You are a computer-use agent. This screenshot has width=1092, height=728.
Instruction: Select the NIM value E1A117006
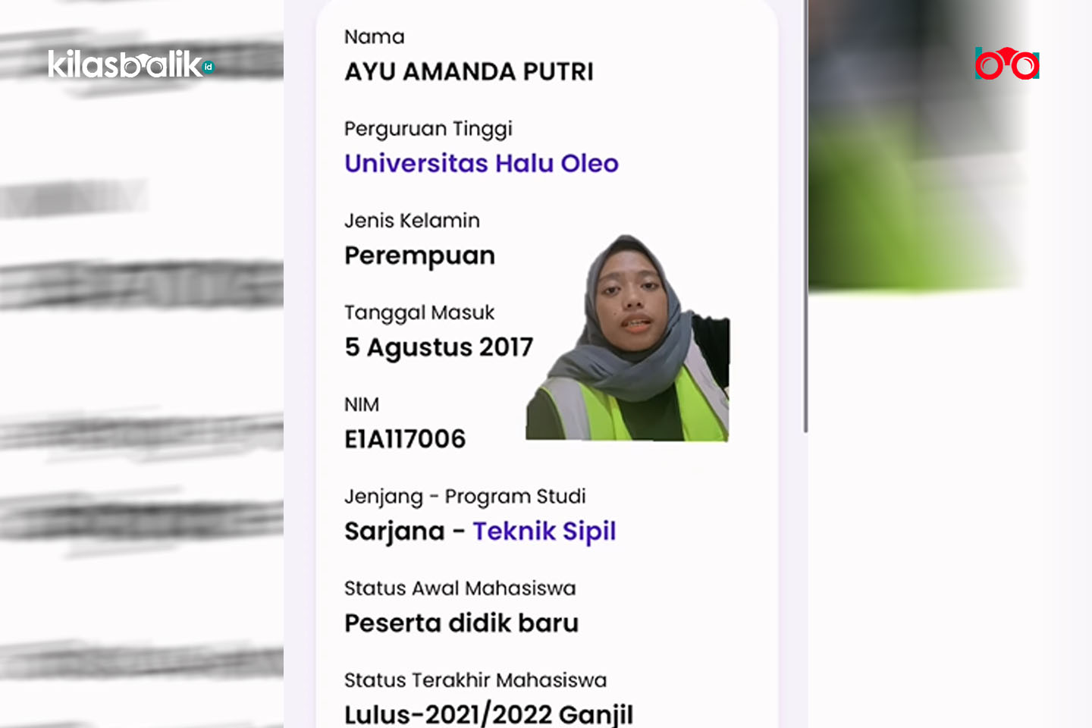point(405,439)
